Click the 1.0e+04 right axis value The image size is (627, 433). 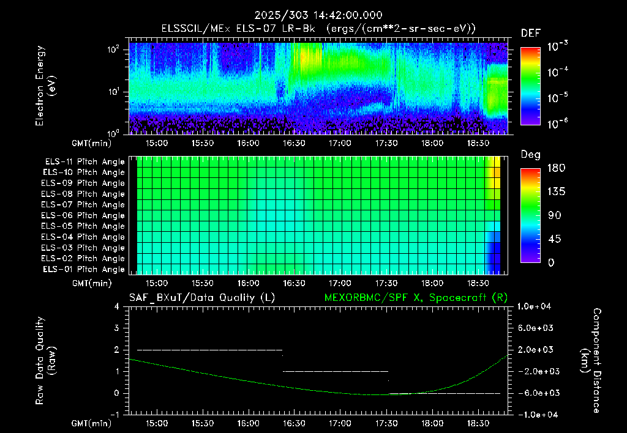coord(534,306)
